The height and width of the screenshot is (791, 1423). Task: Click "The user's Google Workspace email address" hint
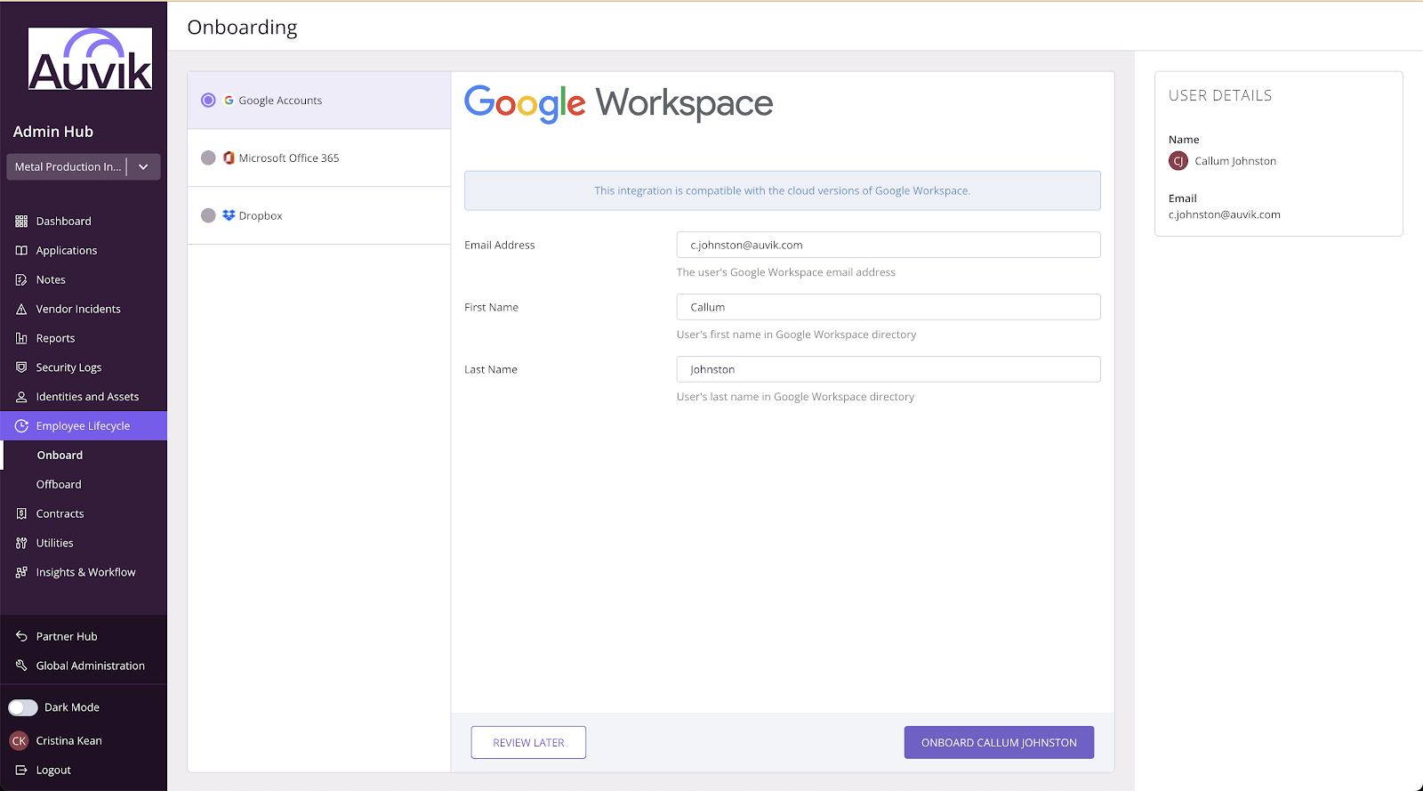[x=786, y=272]
